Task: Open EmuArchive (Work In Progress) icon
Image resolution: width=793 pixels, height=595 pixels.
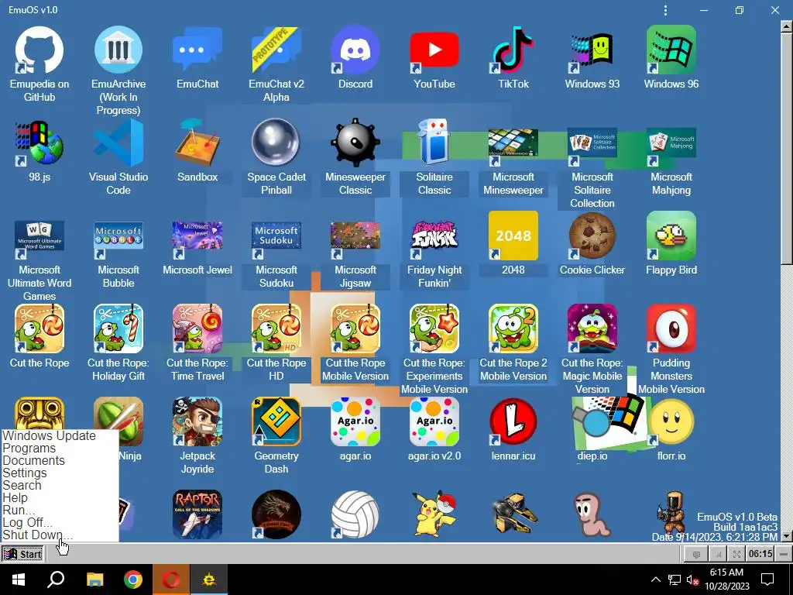Action: [118, 50]
